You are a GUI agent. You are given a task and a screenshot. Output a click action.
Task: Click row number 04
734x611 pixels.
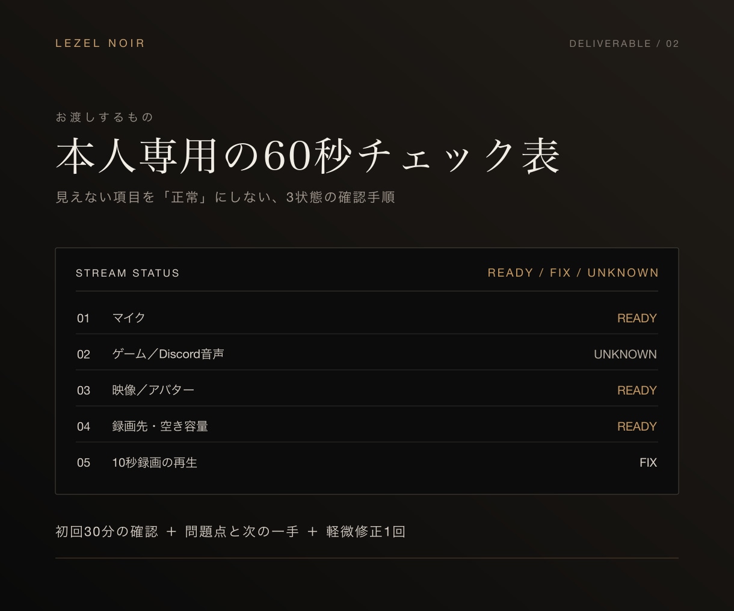[x=83, y=426]
